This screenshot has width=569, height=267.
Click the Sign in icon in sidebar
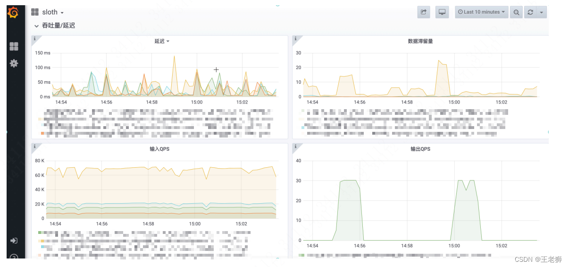click(14, 241)
